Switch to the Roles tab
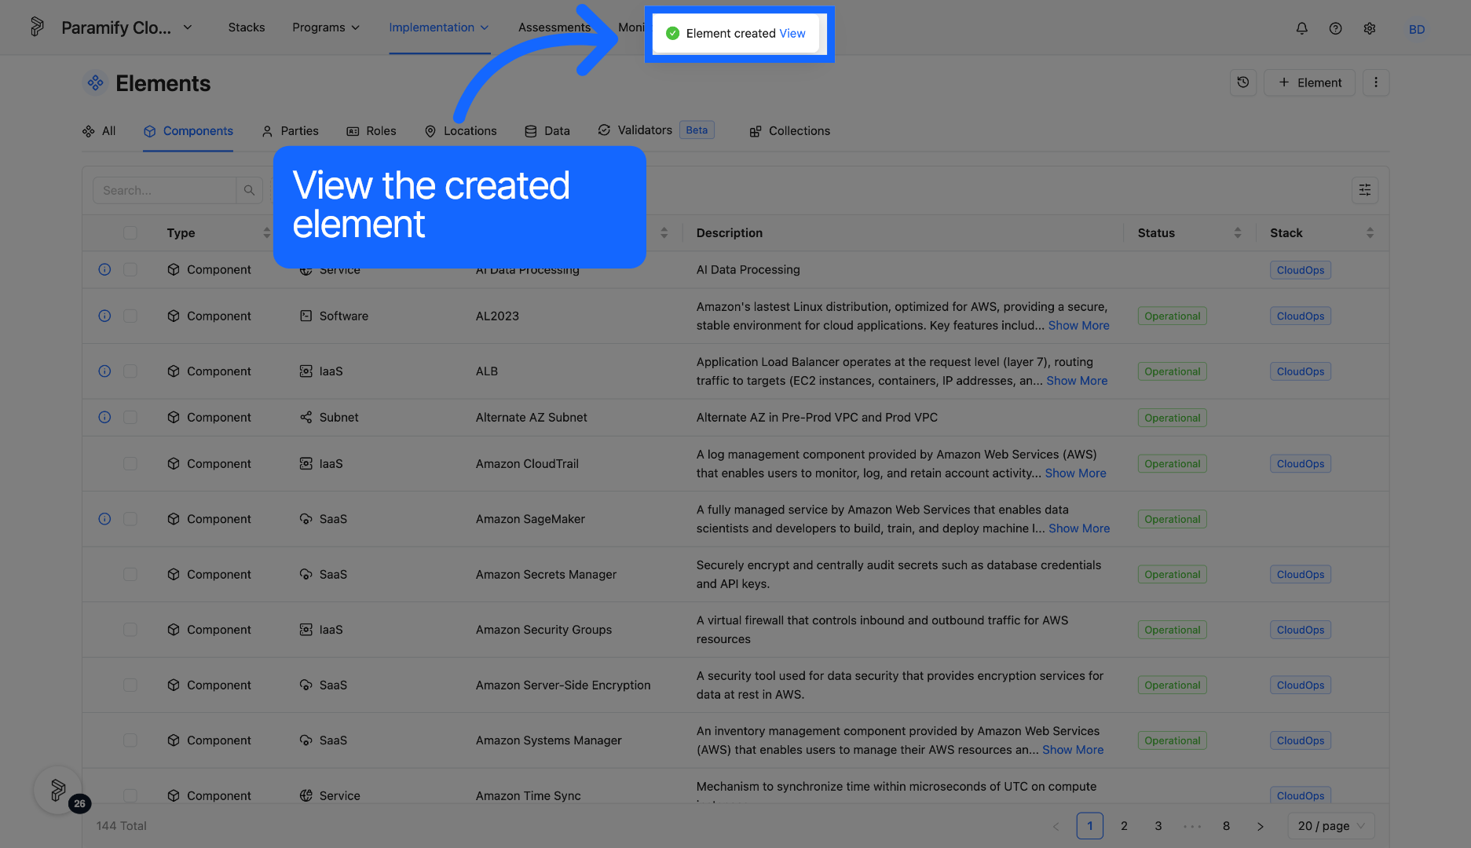 pos(371,131)
